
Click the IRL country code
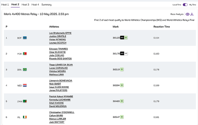(19, 117)
